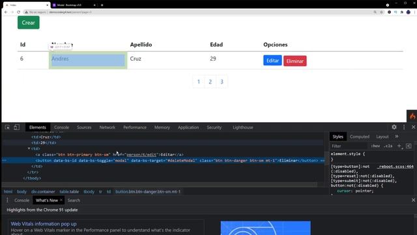This screenshot has height=235, width=417.
Task: Toggle the :hov element state button
Action: (375, 146)
